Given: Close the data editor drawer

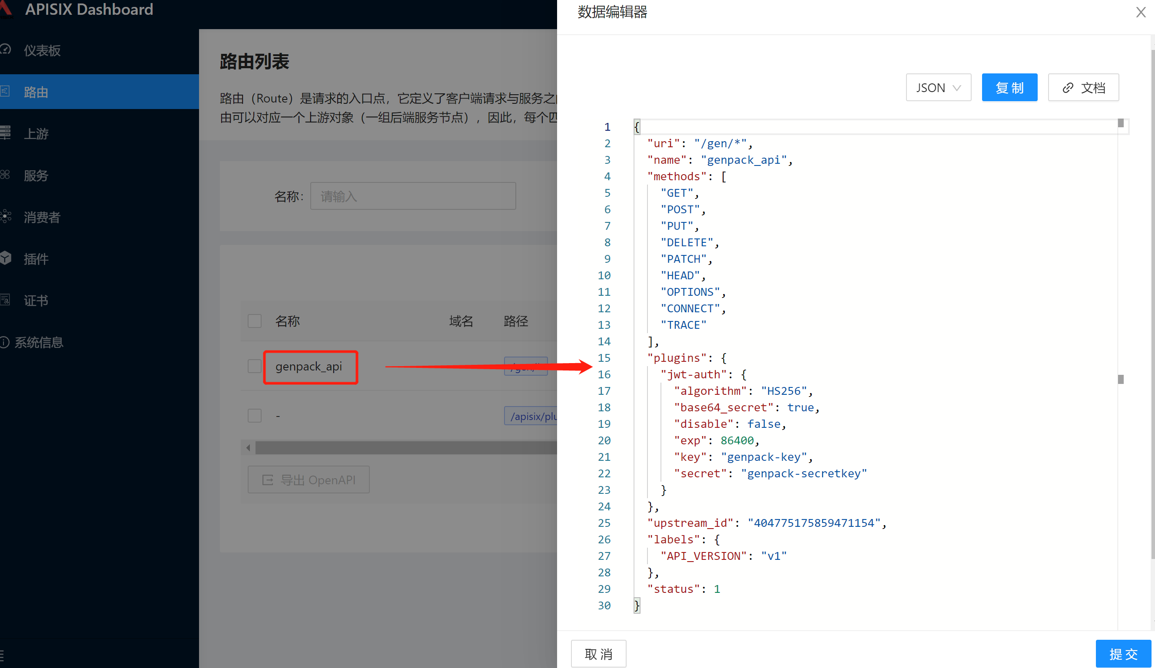Looking at the screenshot, I should pyautogui.click(x=1141, y=12).
